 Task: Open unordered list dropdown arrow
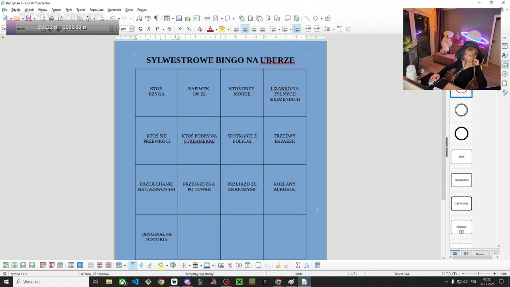click(x=279, y=29)
